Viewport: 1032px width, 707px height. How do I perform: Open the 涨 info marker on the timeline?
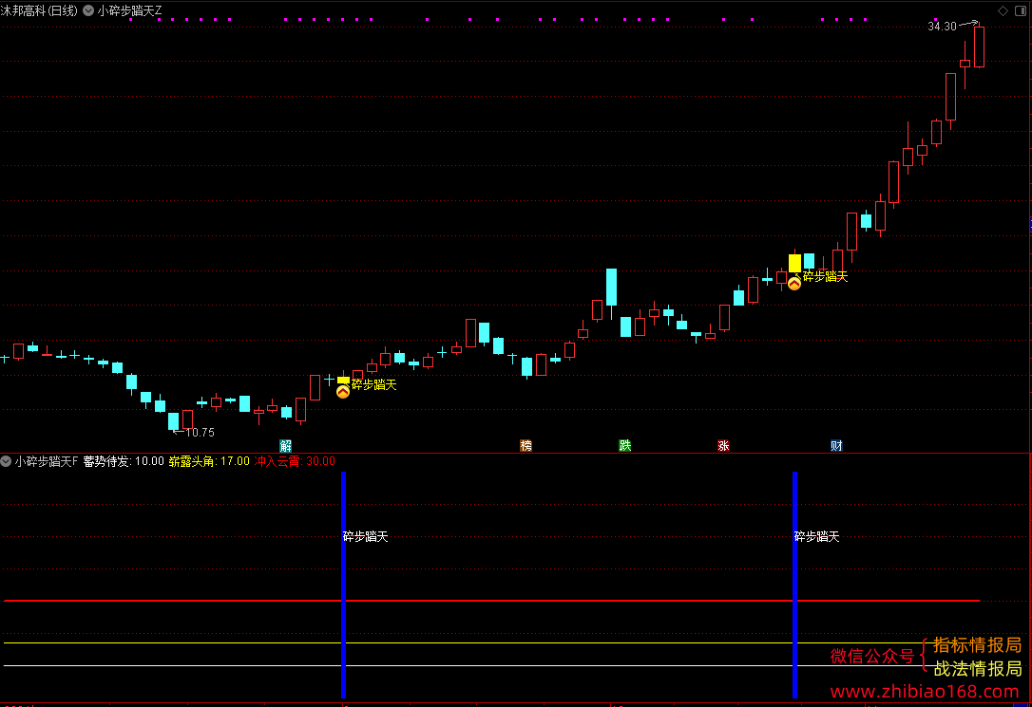(x=723, y=445)
